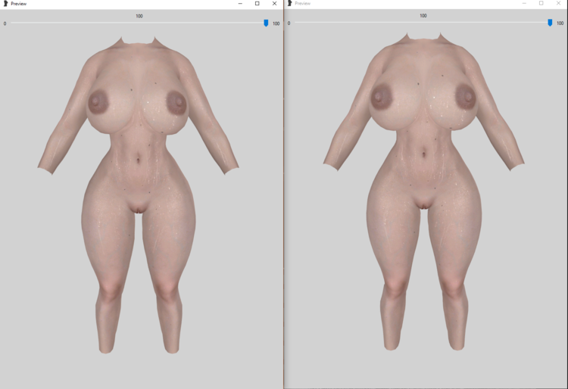Click the '0' slider minimum label in left window
The image size is (568, 389).
pos(5,23)
